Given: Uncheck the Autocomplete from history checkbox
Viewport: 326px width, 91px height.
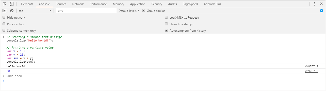Looking at the screenshot, I should [167, 31].
